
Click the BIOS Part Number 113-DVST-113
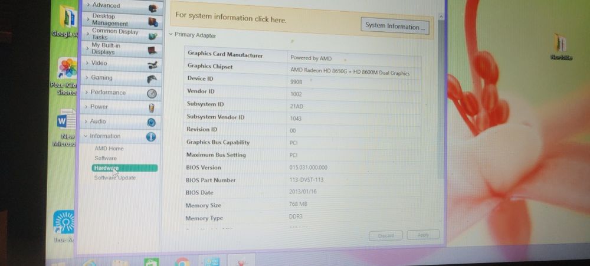(x=306, y=180)
